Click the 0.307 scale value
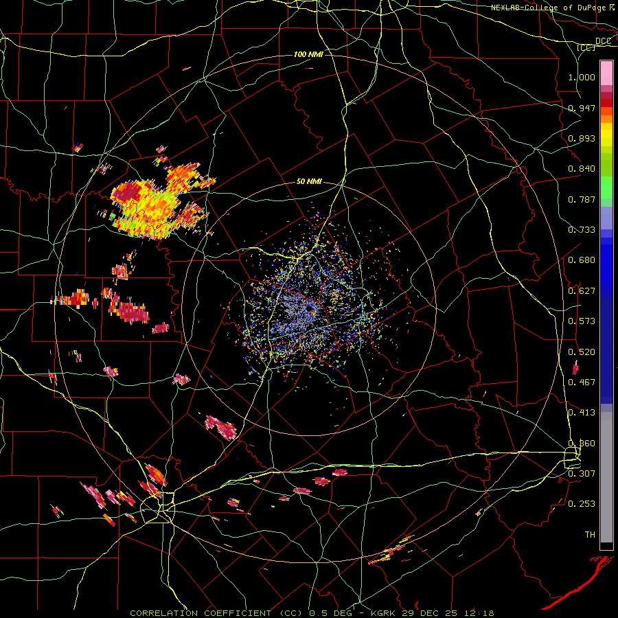The image size is (618, 618). click(x=582, y=473)
